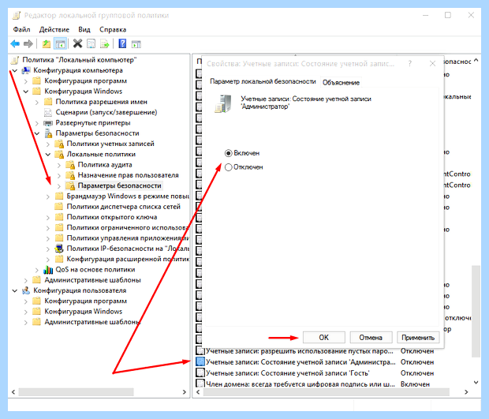Viewport: 489px width, 419px height.
Task: Select Административные шаблоны under computer configuration
Action: 92,280
